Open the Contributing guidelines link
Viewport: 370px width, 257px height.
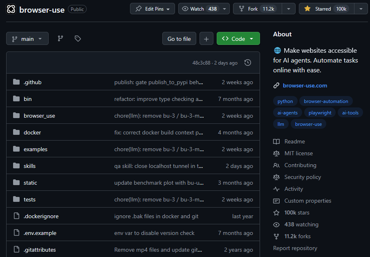pyautogui.click(x=300, y=165)
